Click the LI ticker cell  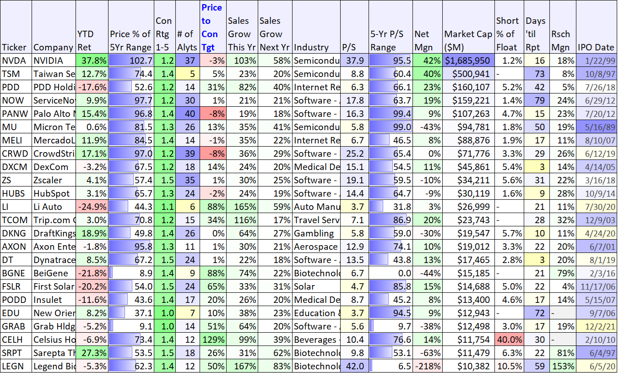tap(16, 207)
